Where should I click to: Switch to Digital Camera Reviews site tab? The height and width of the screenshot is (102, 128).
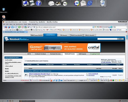37,35
